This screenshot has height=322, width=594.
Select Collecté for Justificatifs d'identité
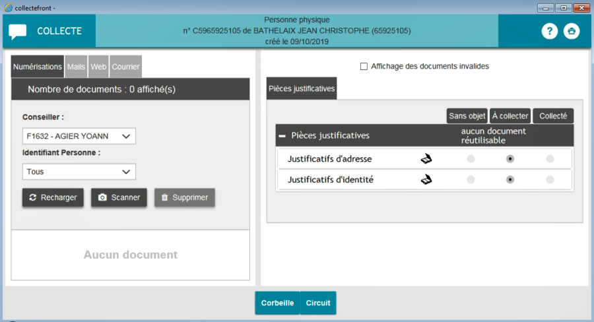coord(550,179)
